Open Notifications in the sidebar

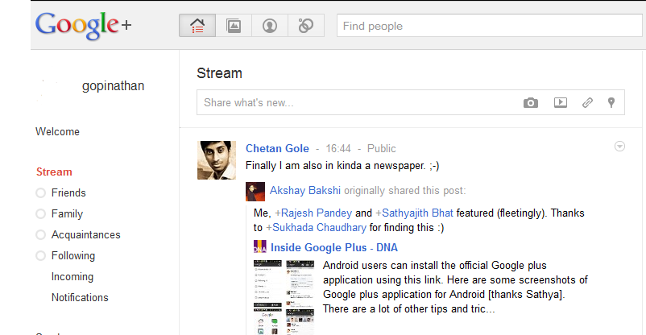tap(80, 298)
